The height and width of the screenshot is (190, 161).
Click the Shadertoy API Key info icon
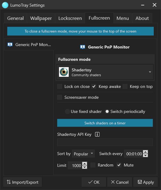(97, 134)
